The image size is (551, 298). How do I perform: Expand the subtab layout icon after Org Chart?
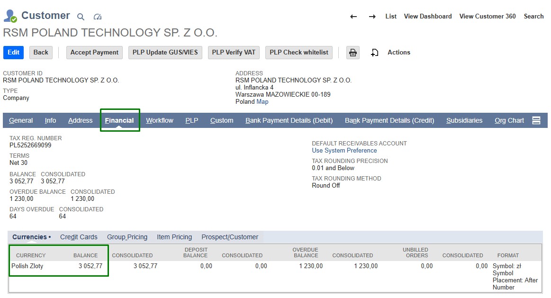(x=536, y=120)
